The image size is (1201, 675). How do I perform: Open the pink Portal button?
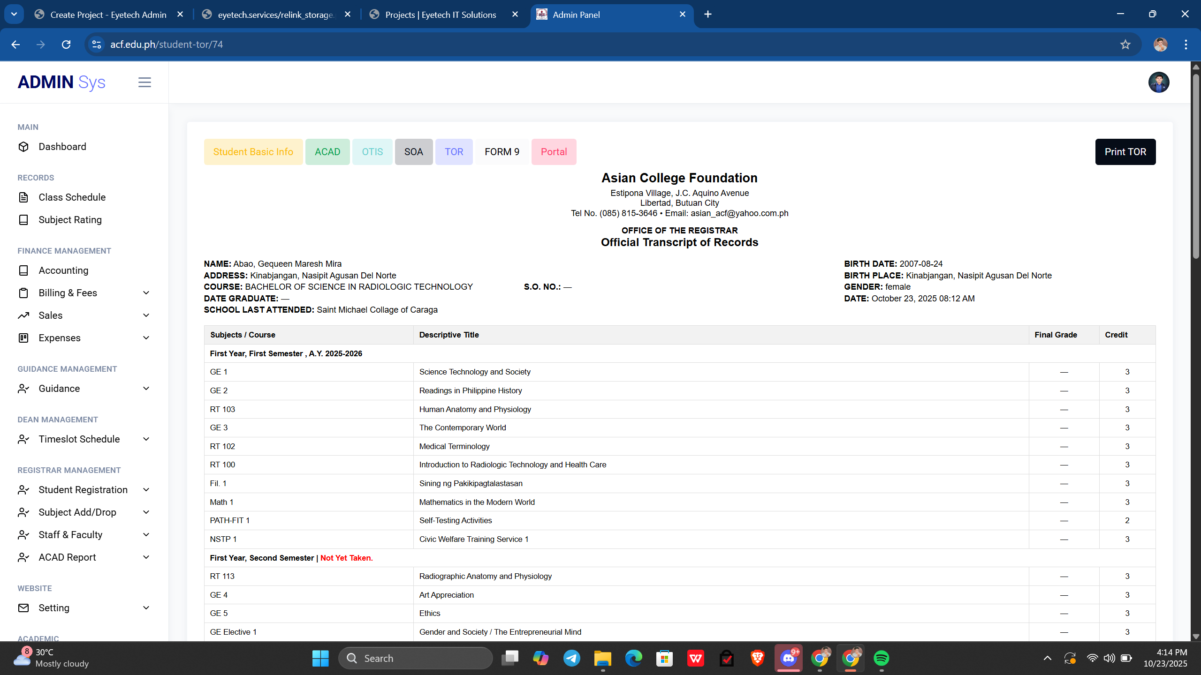point(554,152)
